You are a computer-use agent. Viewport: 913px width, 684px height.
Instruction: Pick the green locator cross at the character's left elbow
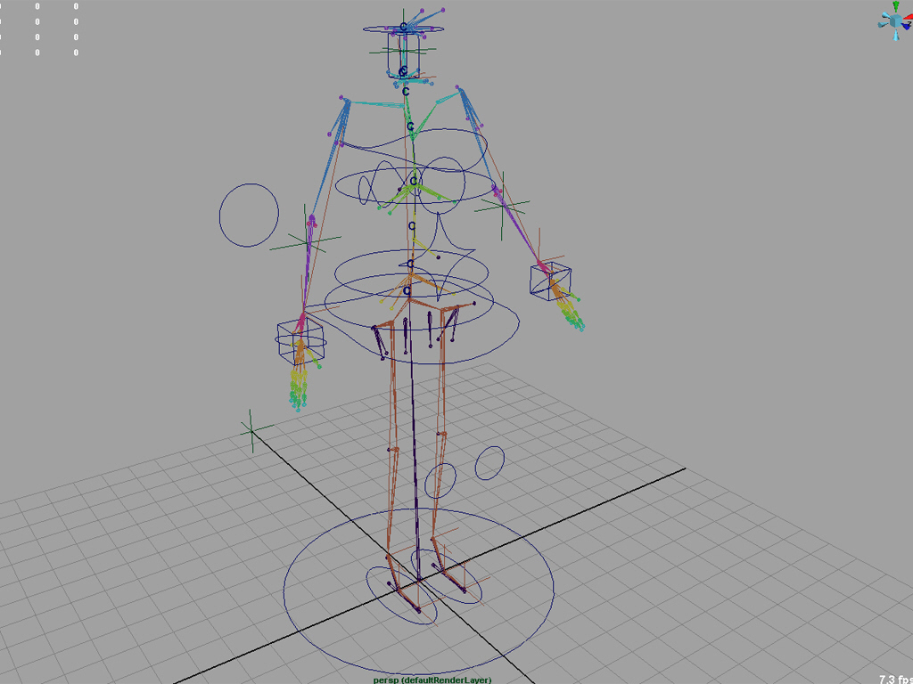503,206
